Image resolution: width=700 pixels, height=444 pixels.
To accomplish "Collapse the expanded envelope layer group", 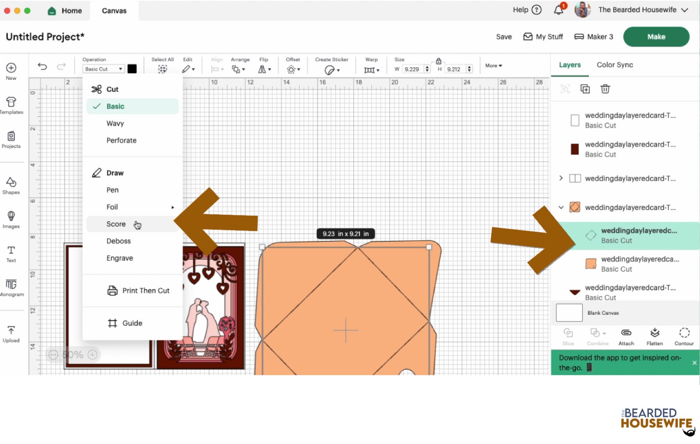I will (561, 207).
